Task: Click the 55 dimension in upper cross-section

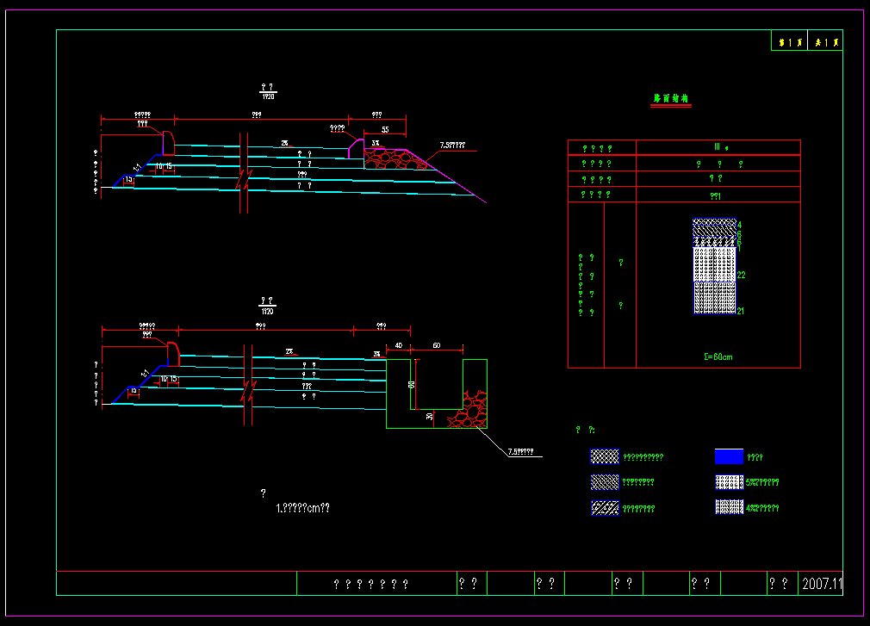Action: click(384, 129)
